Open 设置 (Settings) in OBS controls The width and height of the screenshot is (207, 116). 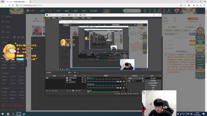pos(153,88)
